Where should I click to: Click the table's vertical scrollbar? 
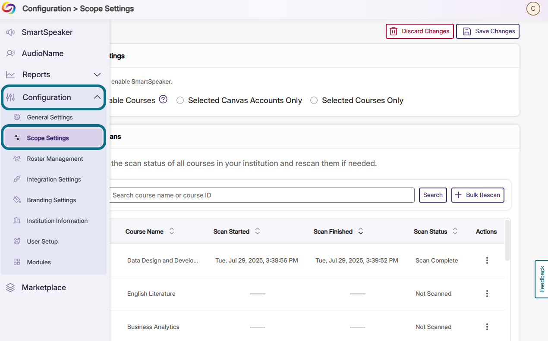click(x=507, y=240)
